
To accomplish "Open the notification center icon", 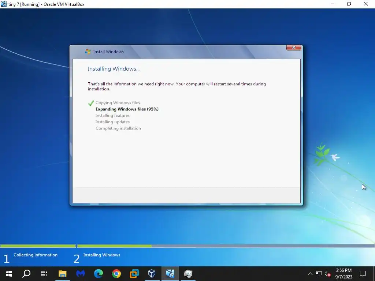I will (x=363, y=274).
